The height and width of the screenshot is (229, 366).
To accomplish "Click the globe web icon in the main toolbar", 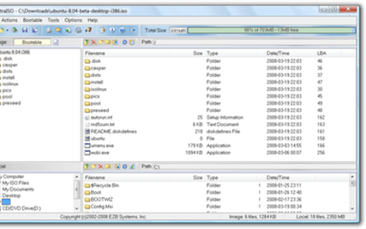I will (x=122, y=30).
